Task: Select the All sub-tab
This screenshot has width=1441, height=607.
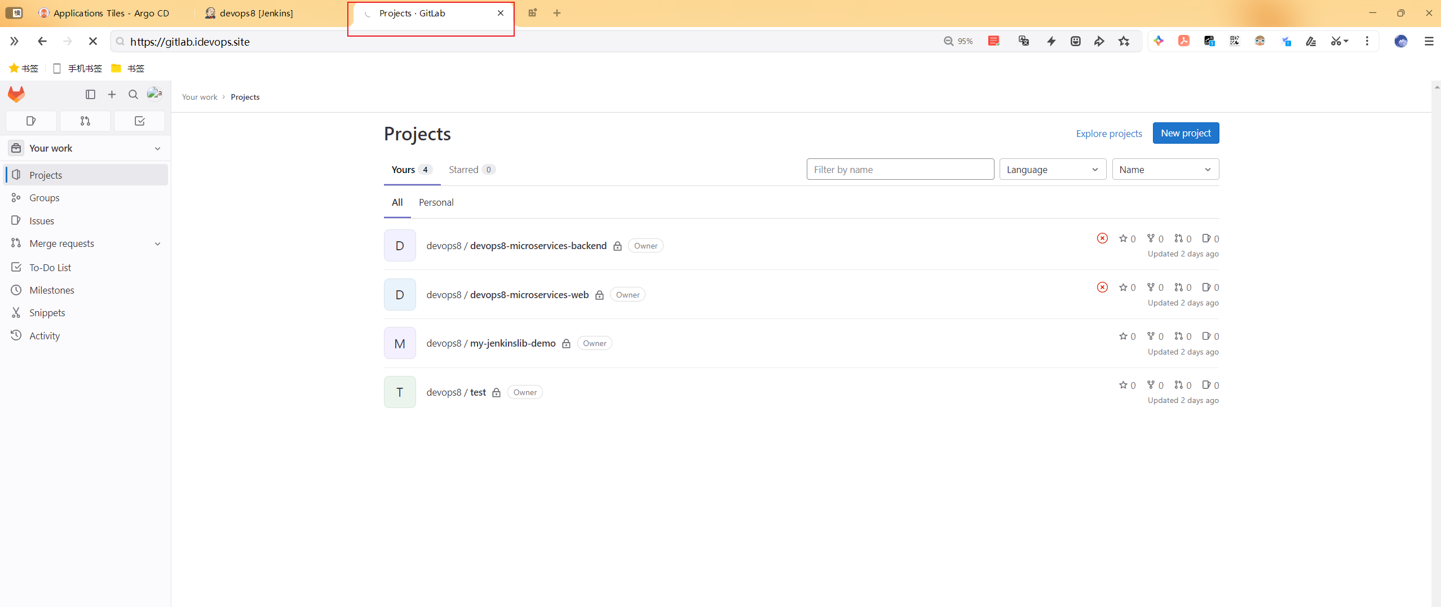Action: click(x=397, y=202)
